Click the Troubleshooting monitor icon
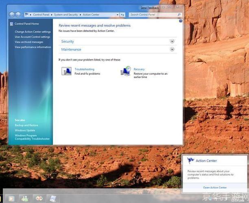 (66, 71)
